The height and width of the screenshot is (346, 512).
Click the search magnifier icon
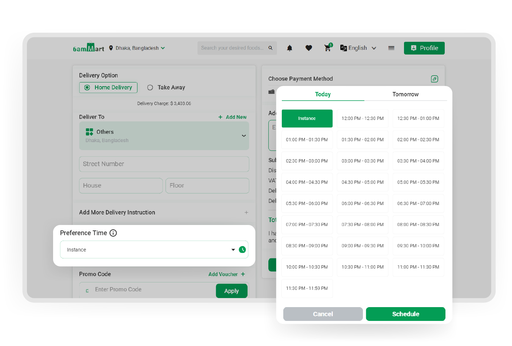pos(271,48)
